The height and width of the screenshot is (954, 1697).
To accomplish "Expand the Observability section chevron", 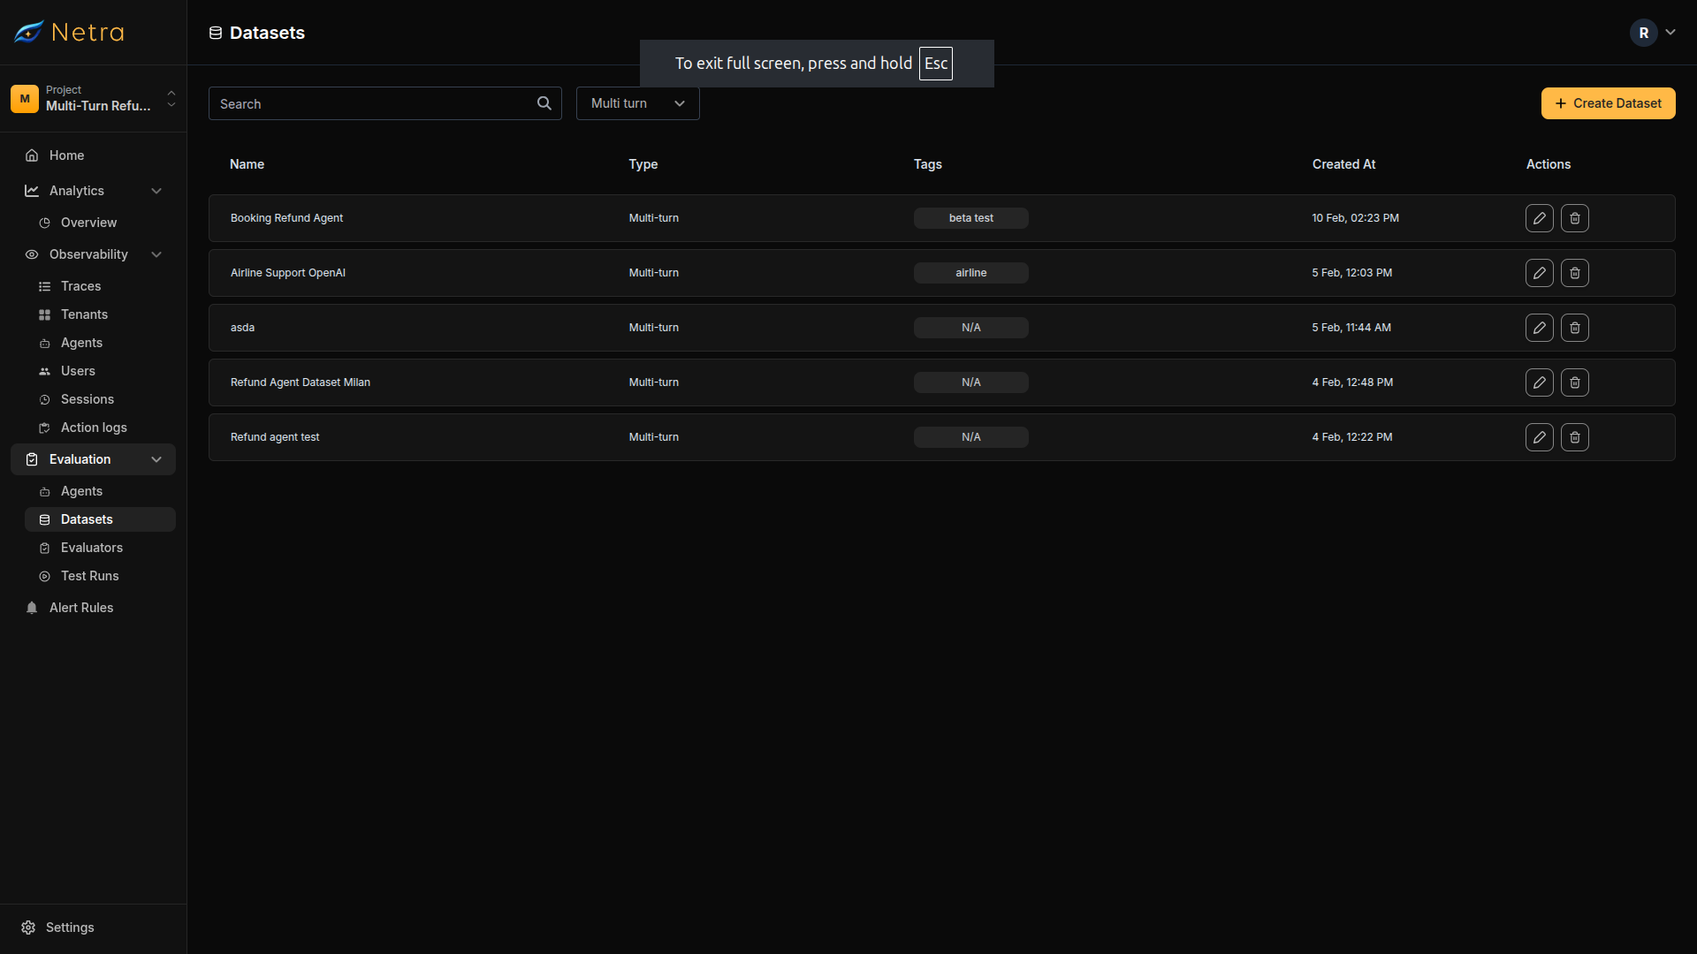I will tap(156, 254).
